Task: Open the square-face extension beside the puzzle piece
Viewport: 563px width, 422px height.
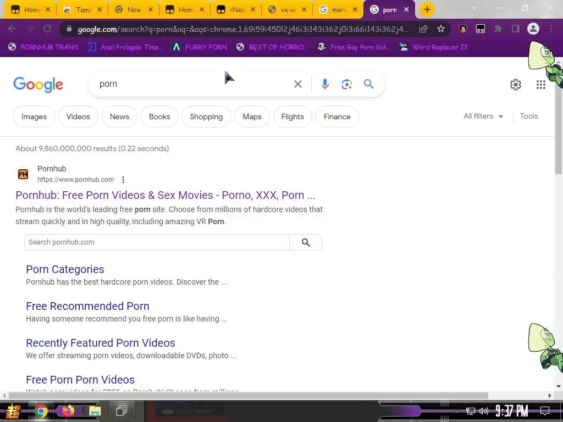Action: click(x=481, y=29)
